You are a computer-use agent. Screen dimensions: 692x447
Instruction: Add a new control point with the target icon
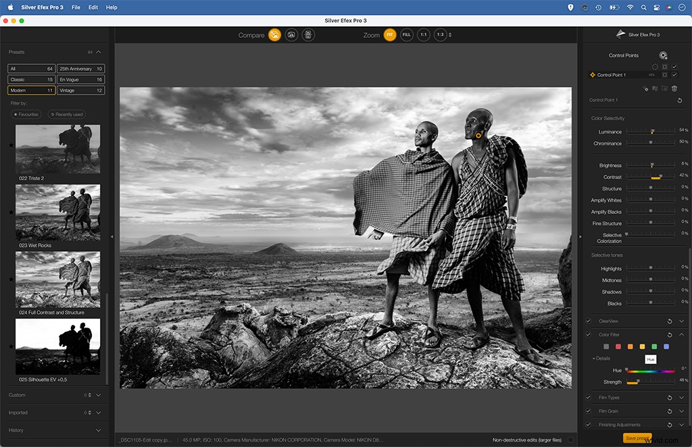coord(663,55)
